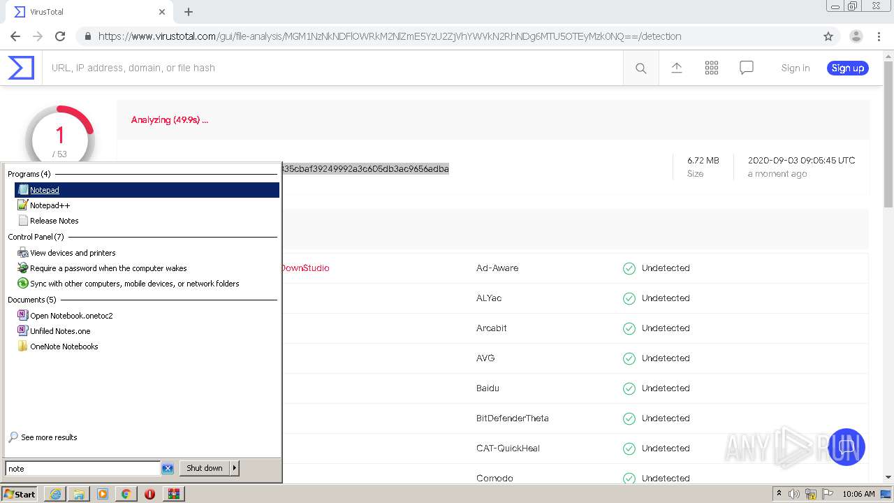Click the Arcabit engine name
894x503 pixels.
[492, 328]
